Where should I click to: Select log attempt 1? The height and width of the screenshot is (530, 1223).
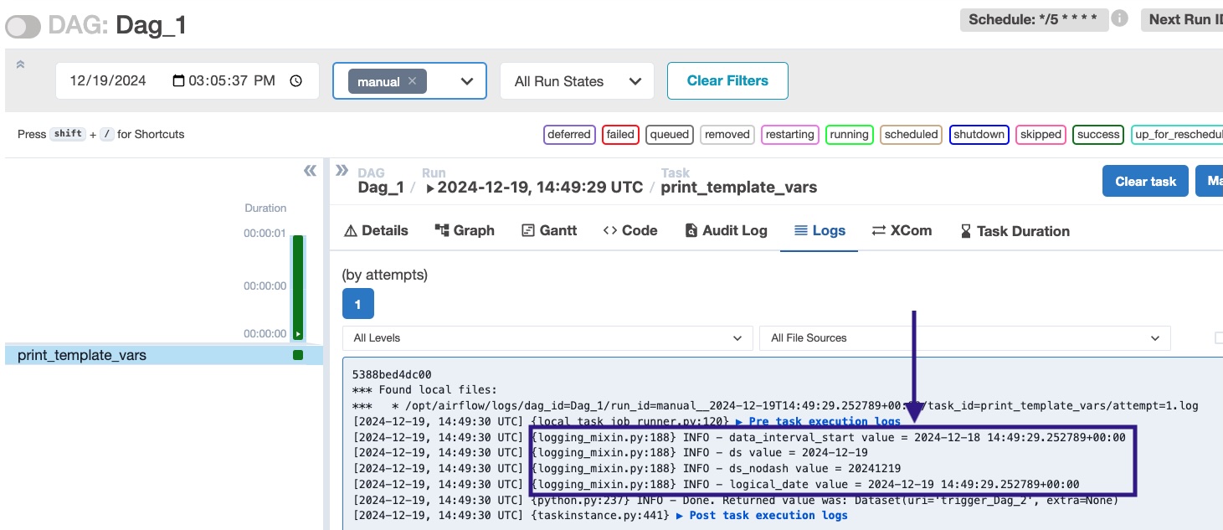point(357,304)
